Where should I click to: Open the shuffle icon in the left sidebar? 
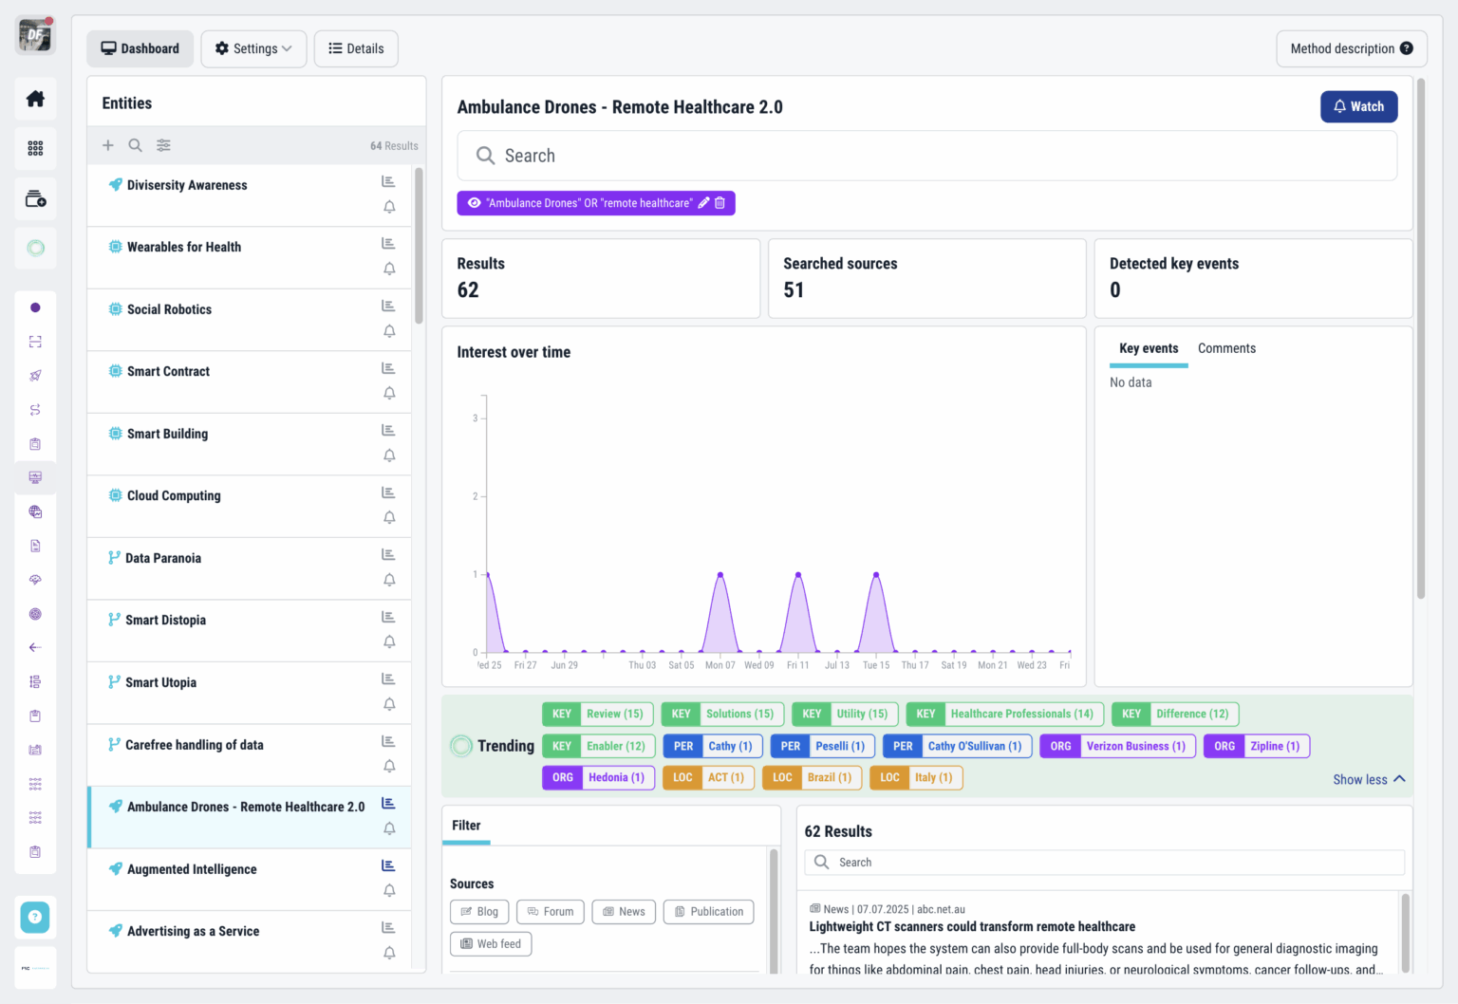(x=35, y=410)
